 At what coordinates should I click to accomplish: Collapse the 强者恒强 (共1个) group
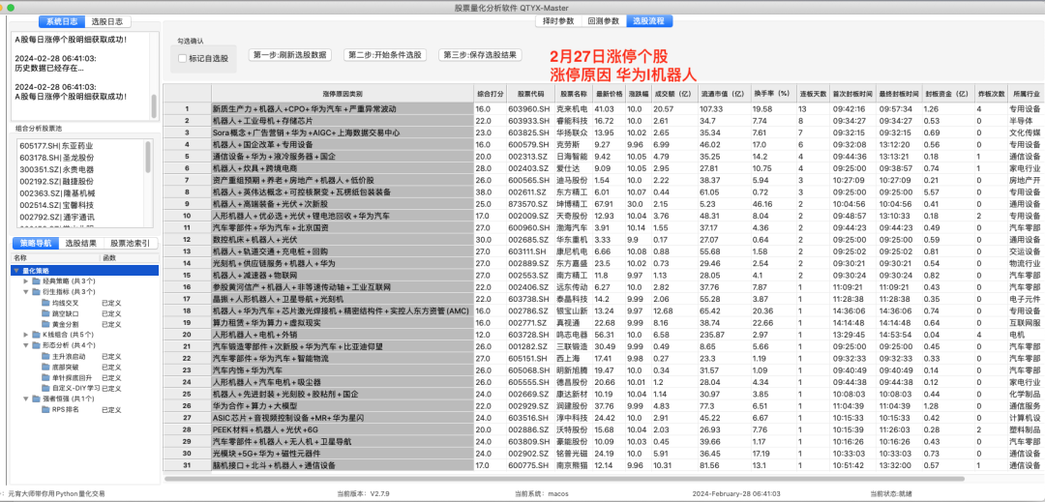[x=26, y=399]
